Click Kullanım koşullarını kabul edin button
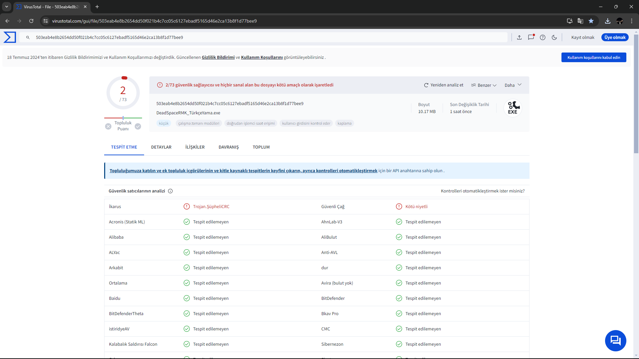Viewport: 639px width, 359px height. (593, 58)
